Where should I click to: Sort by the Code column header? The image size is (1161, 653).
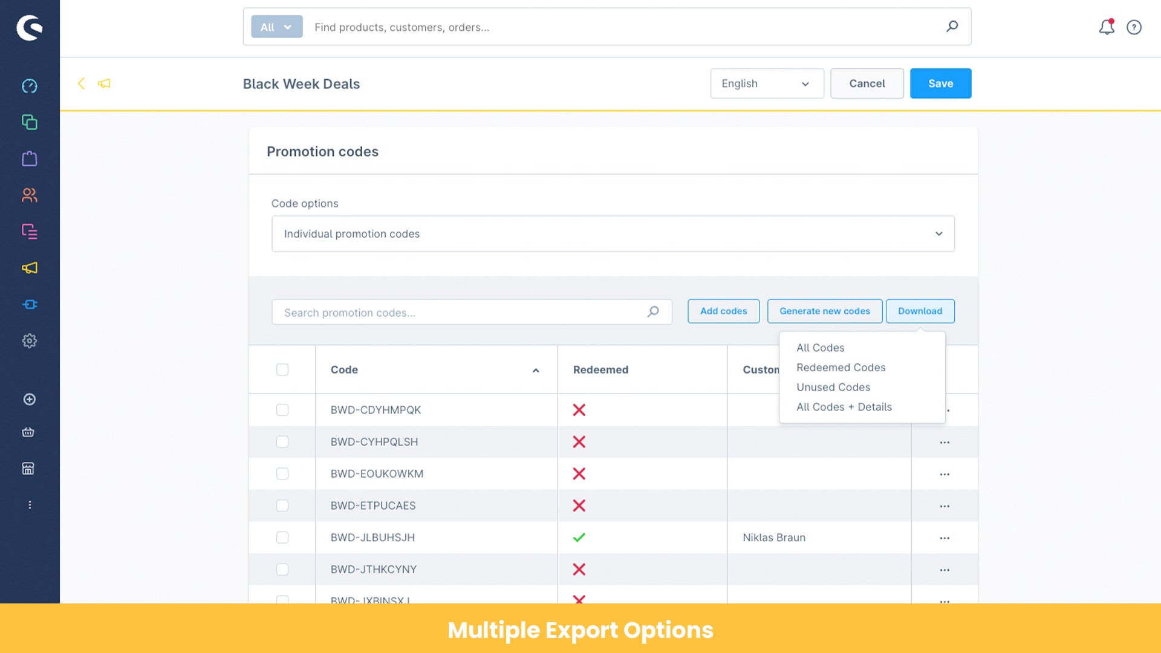coord(435,369)
